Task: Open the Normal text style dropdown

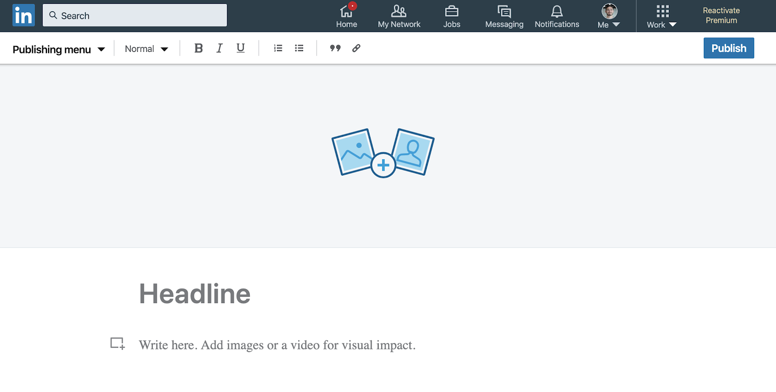Action: pos(146,49)
